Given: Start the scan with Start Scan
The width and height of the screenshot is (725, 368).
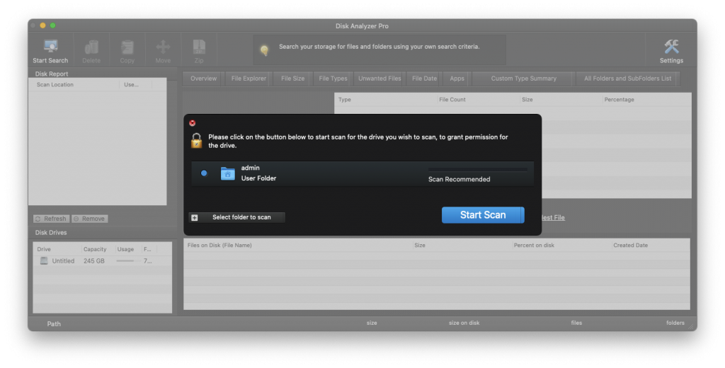Looking at the screenshot, I should click(483, 215).
